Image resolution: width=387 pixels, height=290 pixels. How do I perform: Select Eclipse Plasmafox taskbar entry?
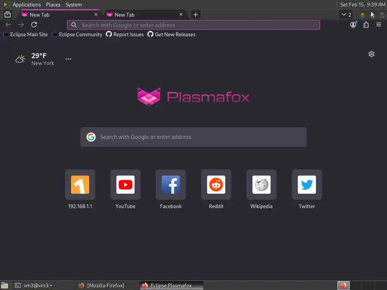[x=172, y=285]
